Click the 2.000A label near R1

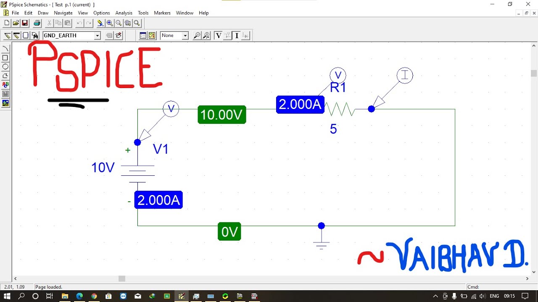300,104
